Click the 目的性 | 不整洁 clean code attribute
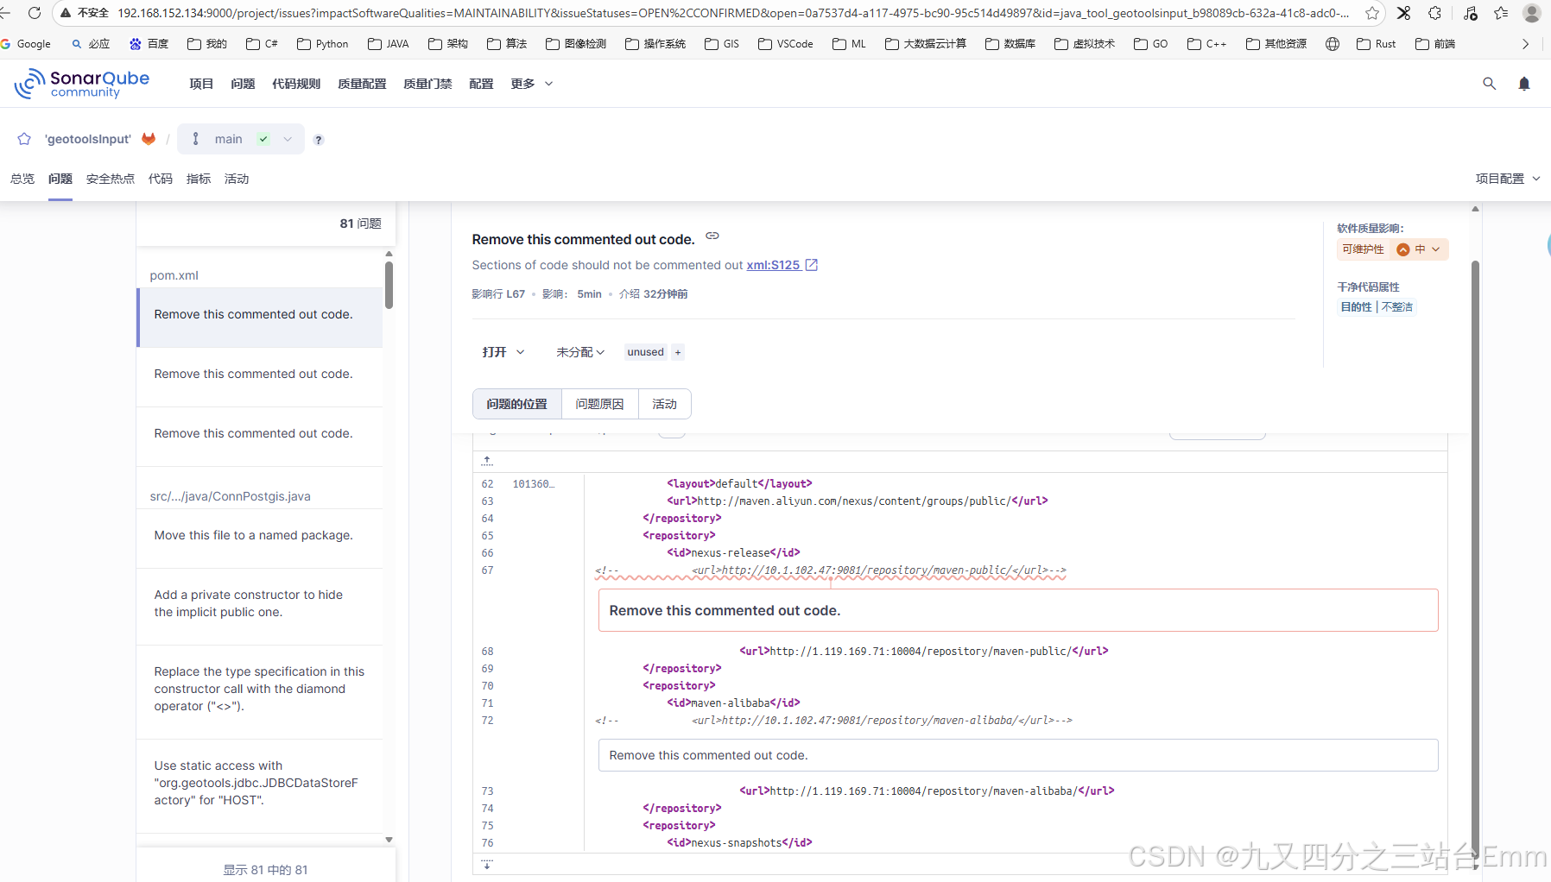 click(x=1377, y=306)
